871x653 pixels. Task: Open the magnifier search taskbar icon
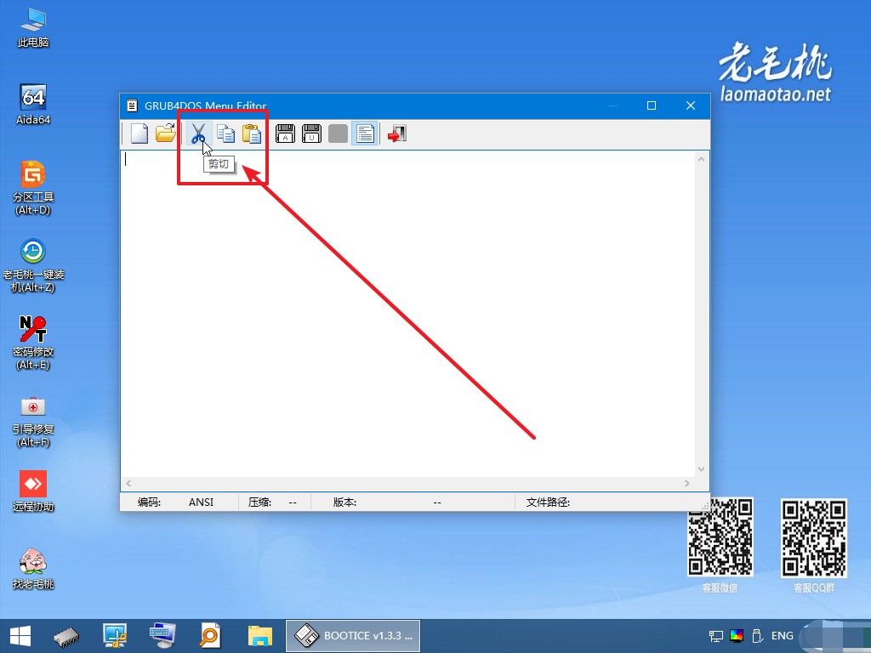(x=210, y=636)
